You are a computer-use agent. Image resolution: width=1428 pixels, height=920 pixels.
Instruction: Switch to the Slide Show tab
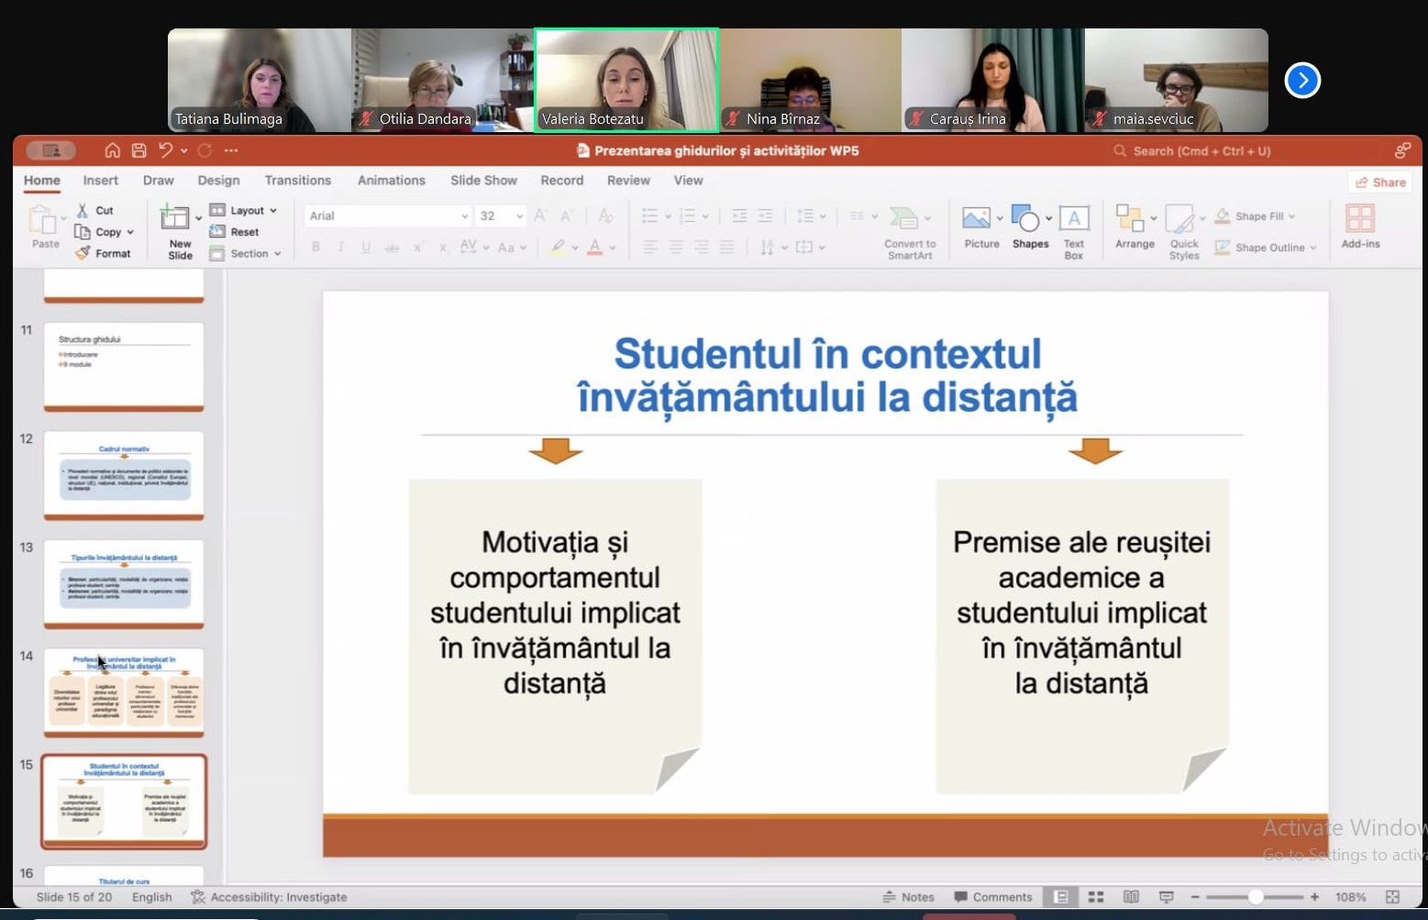click(483, 181)
